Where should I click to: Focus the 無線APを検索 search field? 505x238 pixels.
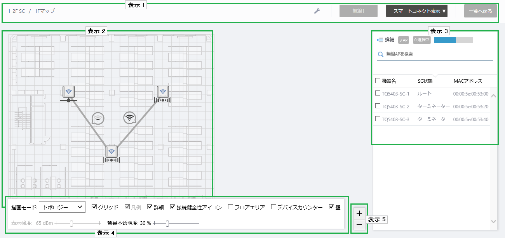tap(435, 54)
